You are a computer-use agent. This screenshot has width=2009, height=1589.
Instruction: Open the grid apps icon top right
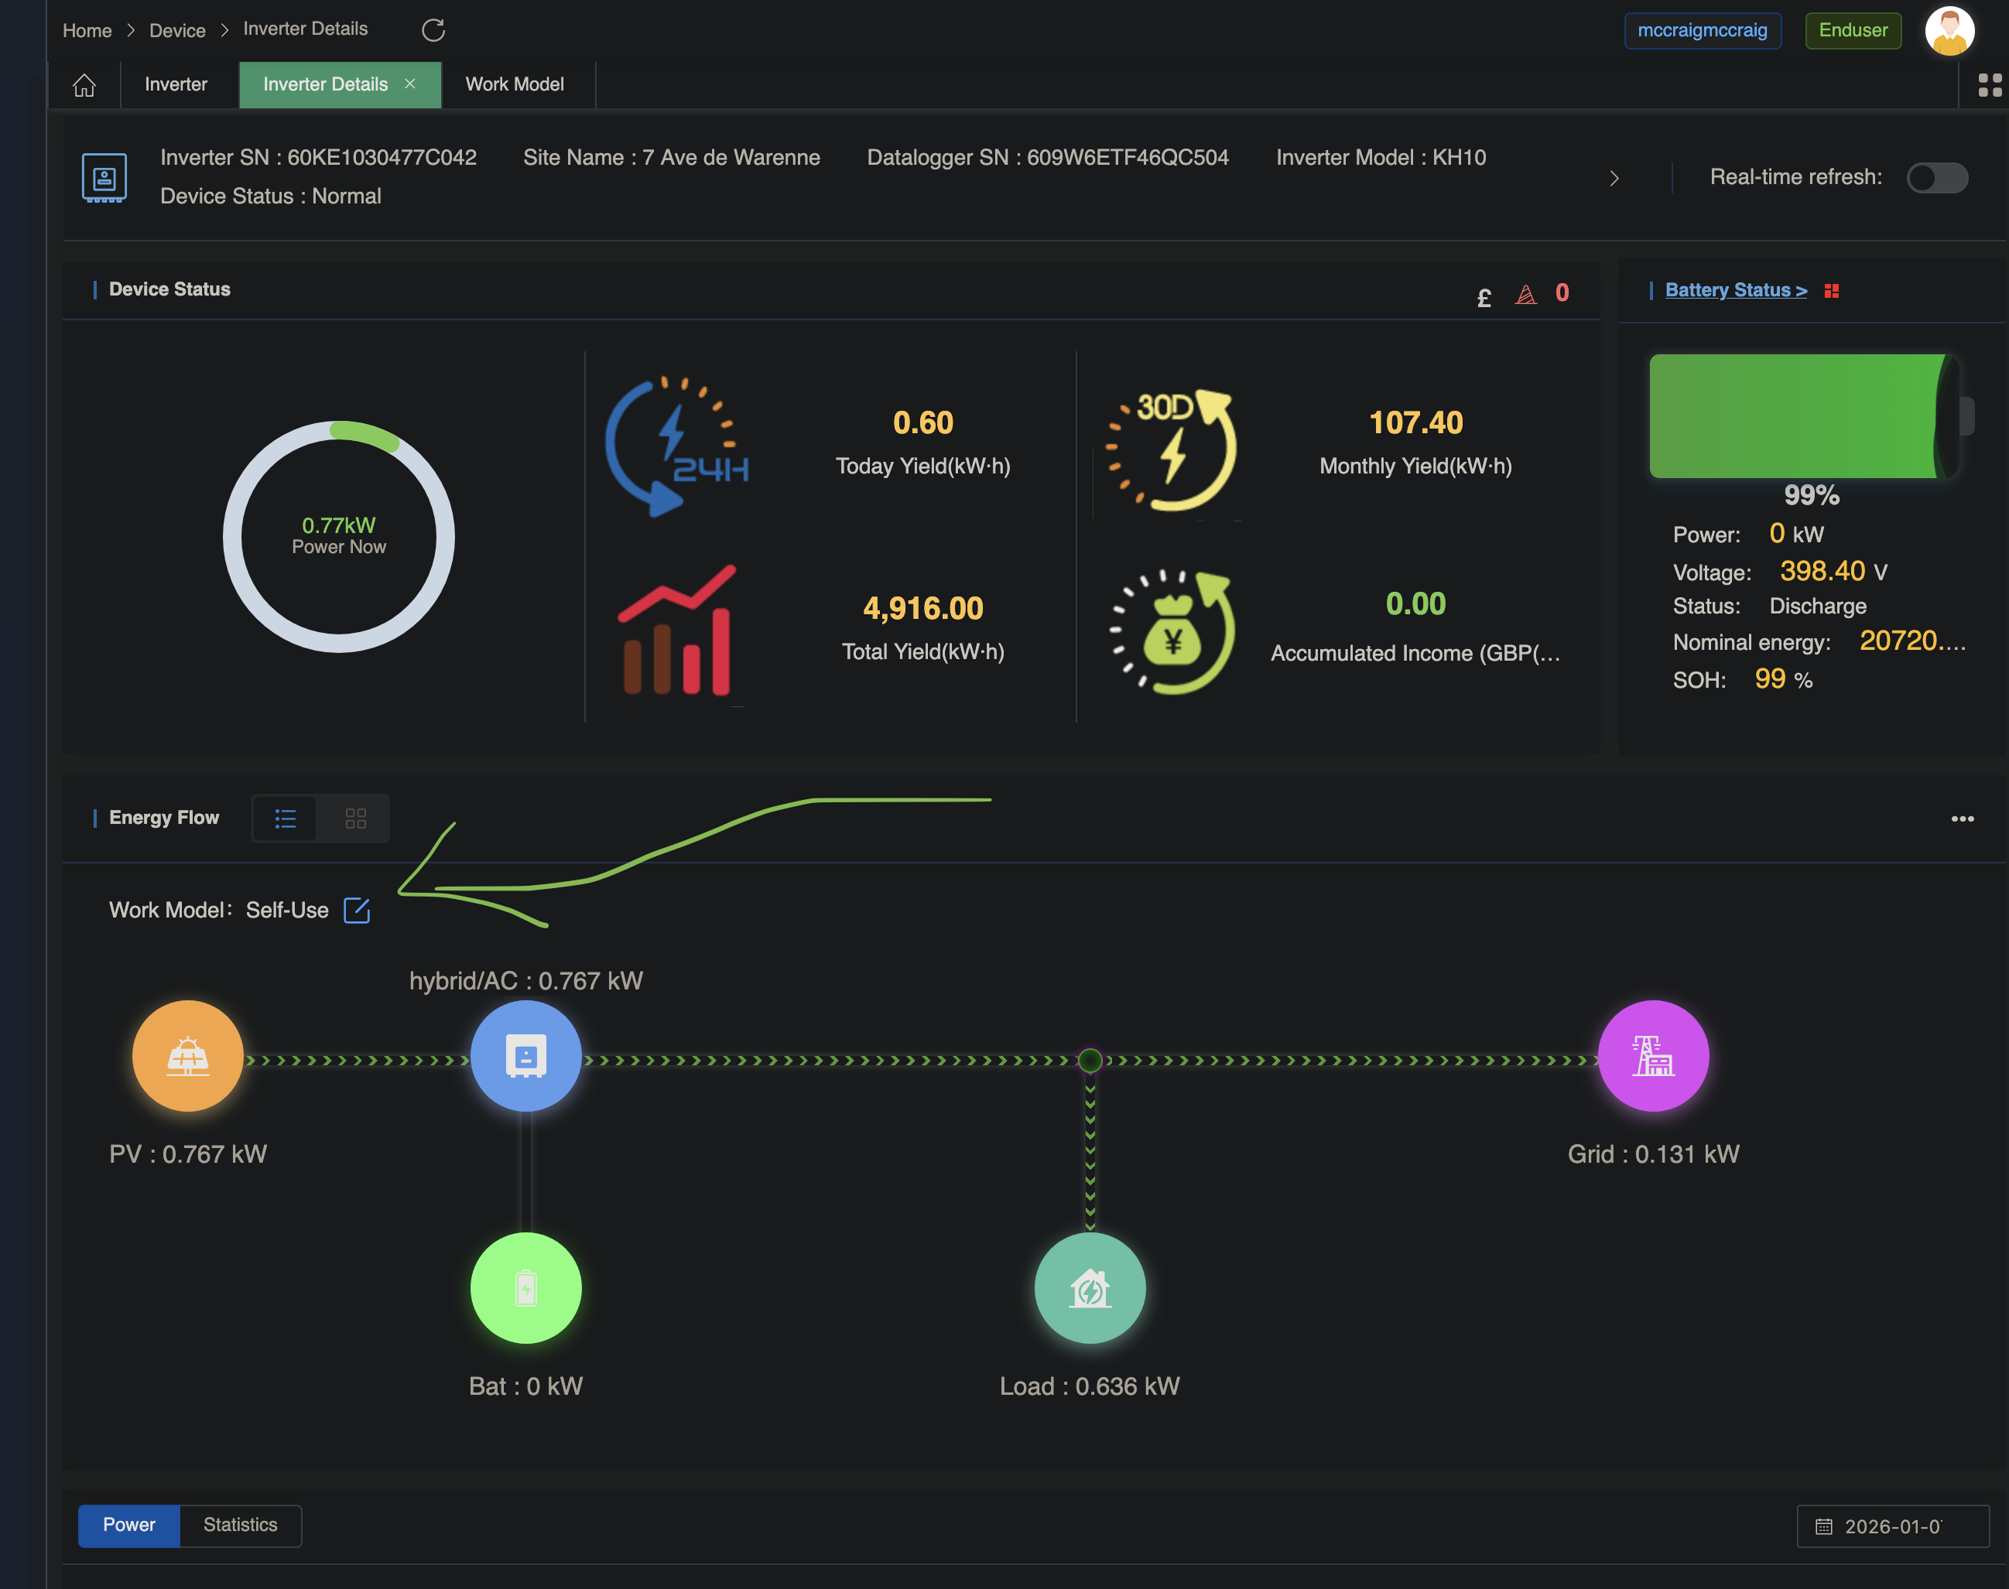coord(1990,84)
